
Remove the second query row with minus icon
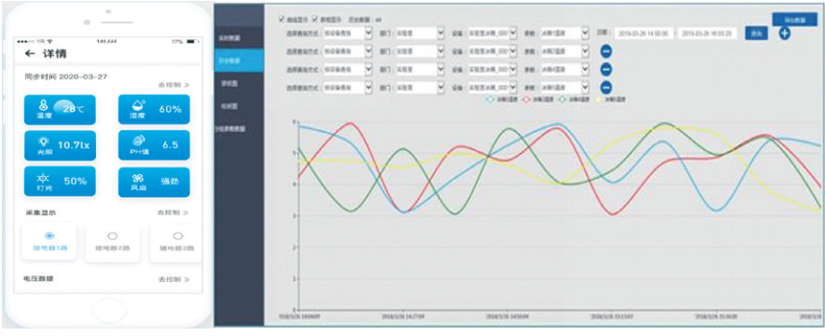tap(606, 51)
